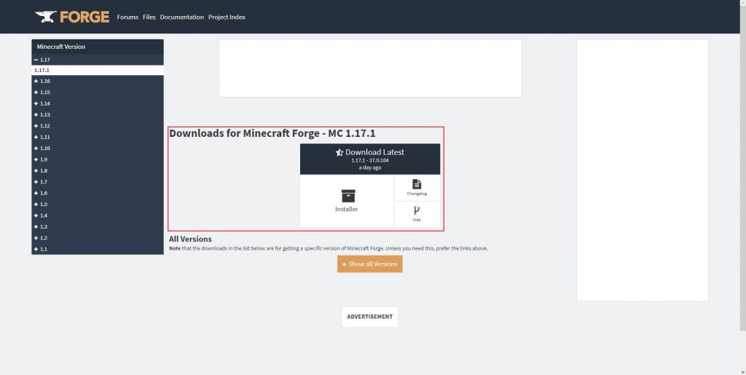This screenshot has height=375, width=746.
Task: Click the Download Latest star icon
Action: point(339,153)
